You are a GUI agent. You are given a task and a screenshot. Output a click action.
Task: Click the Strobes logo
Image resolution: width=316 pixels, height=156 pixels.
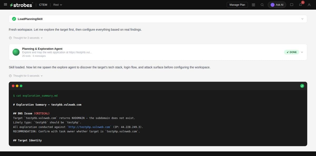tap(21, 5)
